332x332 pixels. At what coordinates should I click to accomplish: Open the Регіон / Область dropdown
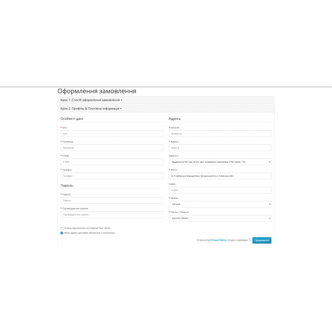tap(220, 218)
